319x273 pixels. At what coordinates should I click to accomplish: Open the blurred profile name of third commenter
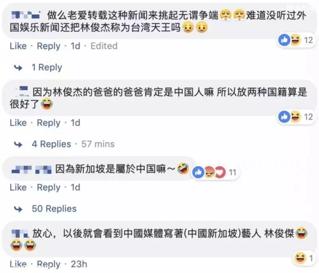[32, 169]
